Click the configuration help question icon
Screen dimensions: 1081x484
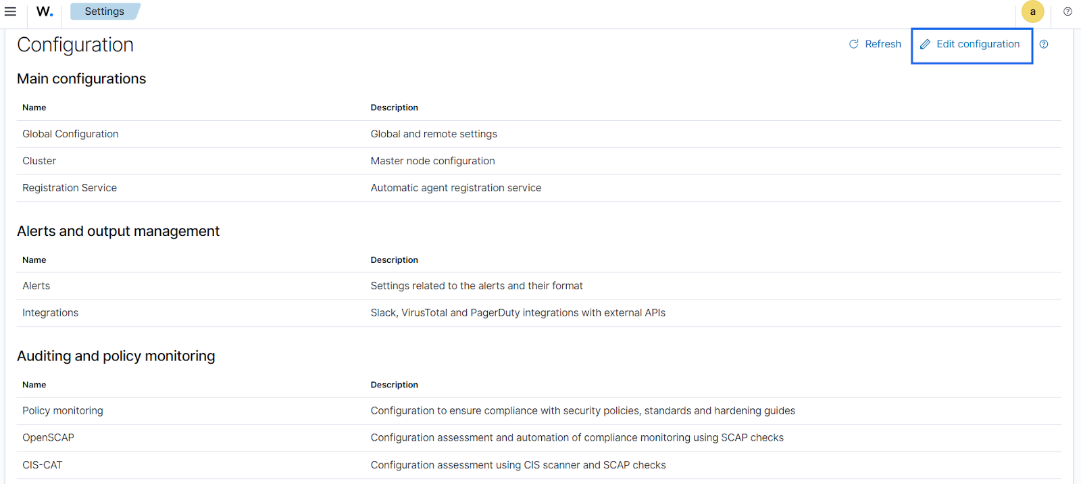pos(1044,45)
